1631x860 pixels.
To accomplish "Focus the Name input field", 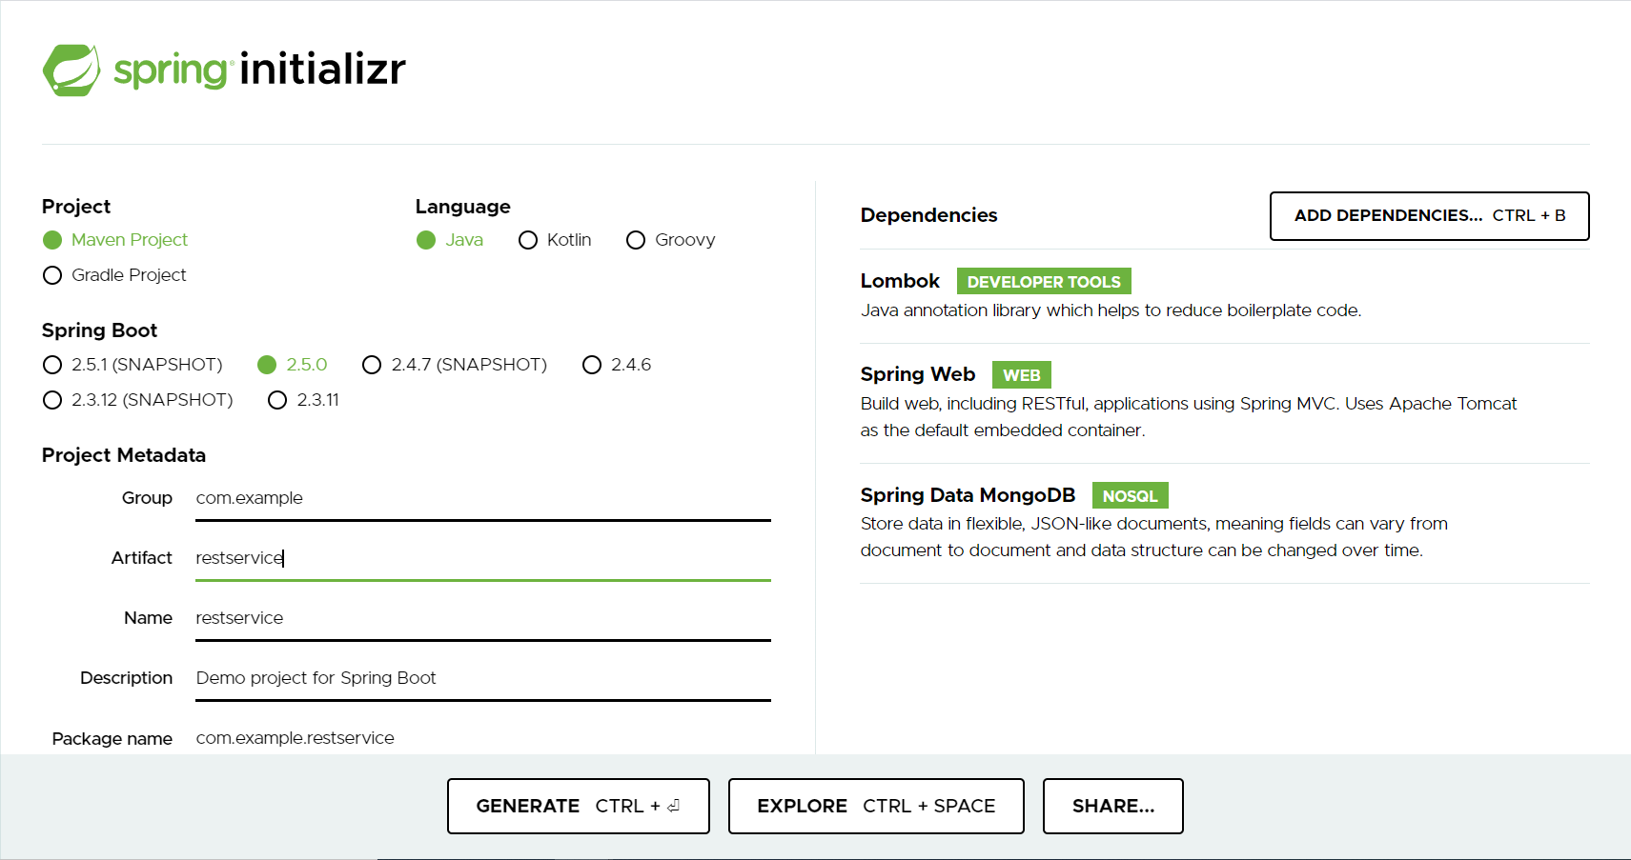I will 483,619.
